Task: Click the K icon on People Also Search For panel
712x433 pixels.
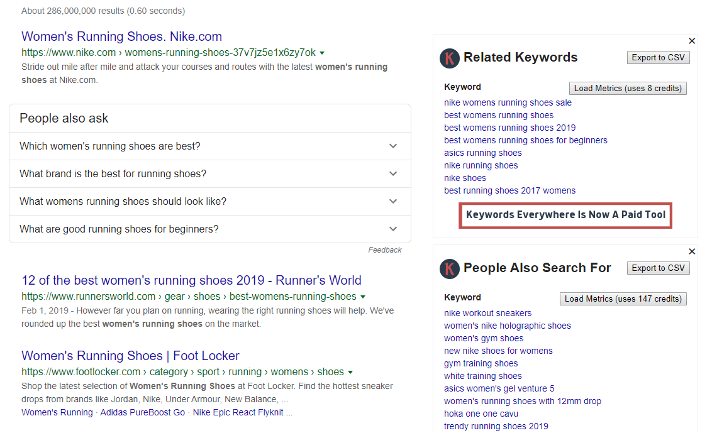Action: point(449,268)
